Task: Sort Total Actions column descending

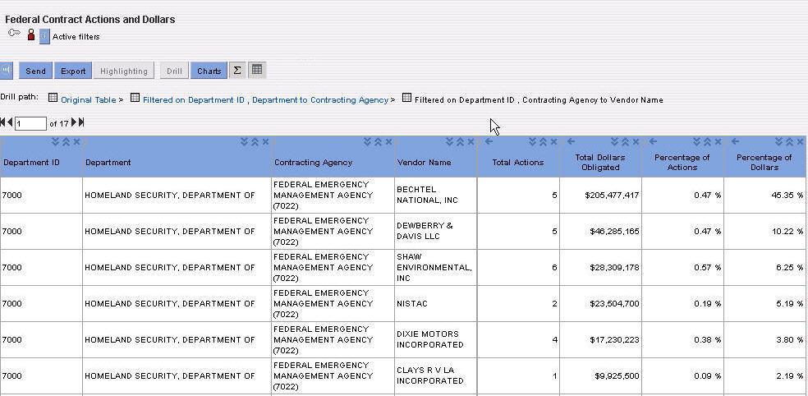Action: 534,142
